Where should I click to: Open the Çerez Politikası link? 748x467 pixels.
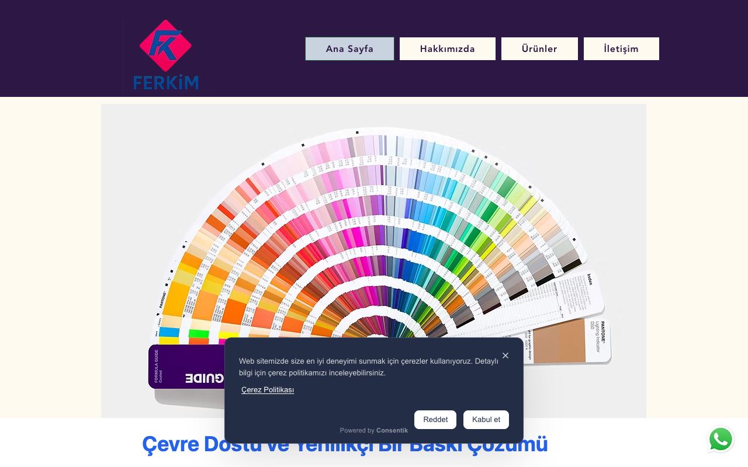[268, 390]
